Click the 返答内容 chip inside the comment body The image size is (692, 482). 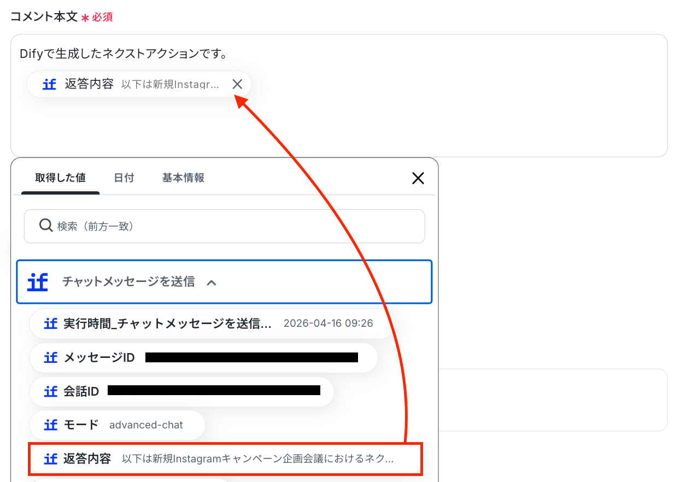(139, 84)
